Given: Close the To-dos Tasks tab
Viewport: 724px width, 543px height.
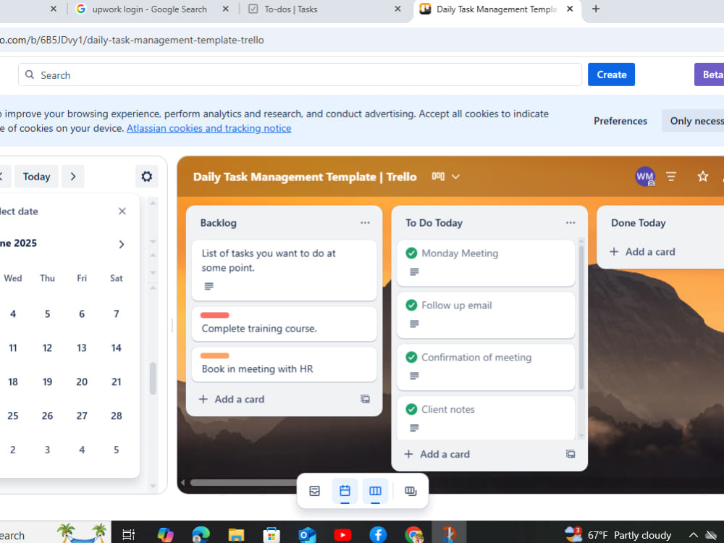Looking at the screenshot, I should (x=397, y=9).
